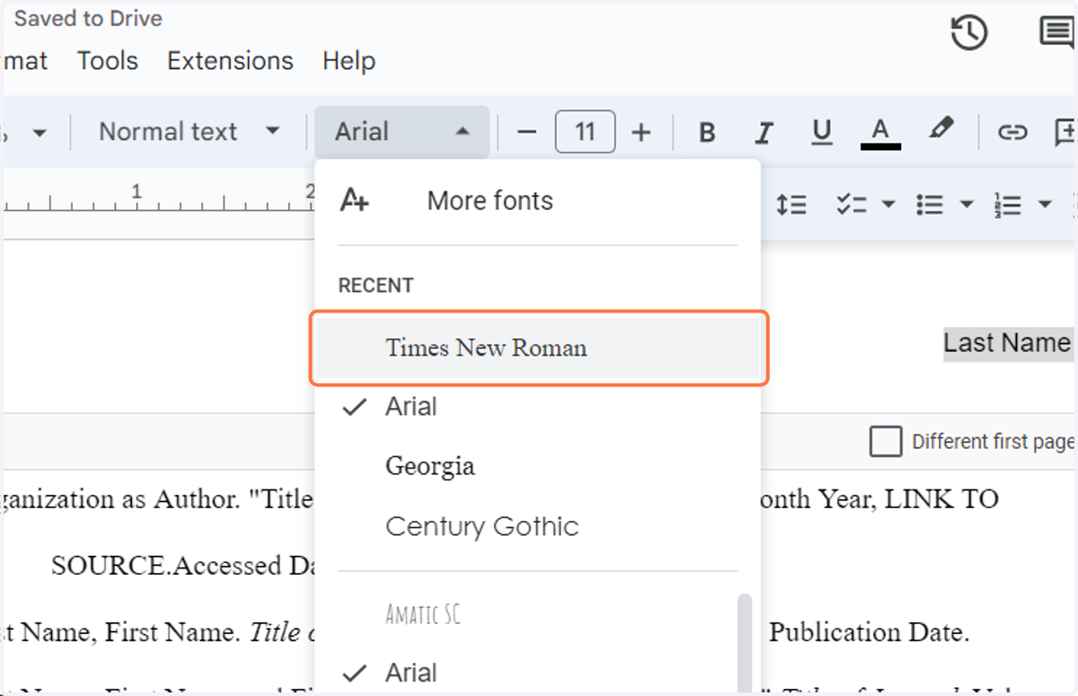Enable Different first page checkbox

pyautogui.click(x=886, y=442)
